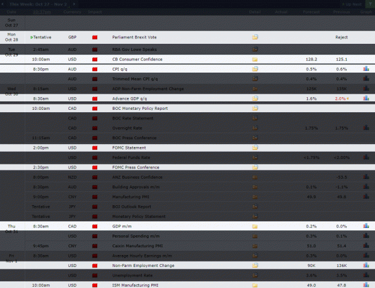Open detail folder for FOMC Statement
This screenshot has width=375, height=288.
pos(255,148)
